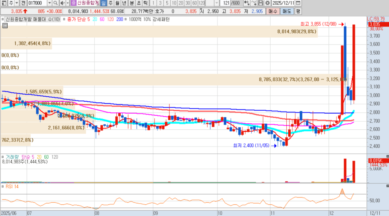Viewport: 389px width, 216px height.
Task: Open chart settings with the gear icon
Action: click(267, 3)
